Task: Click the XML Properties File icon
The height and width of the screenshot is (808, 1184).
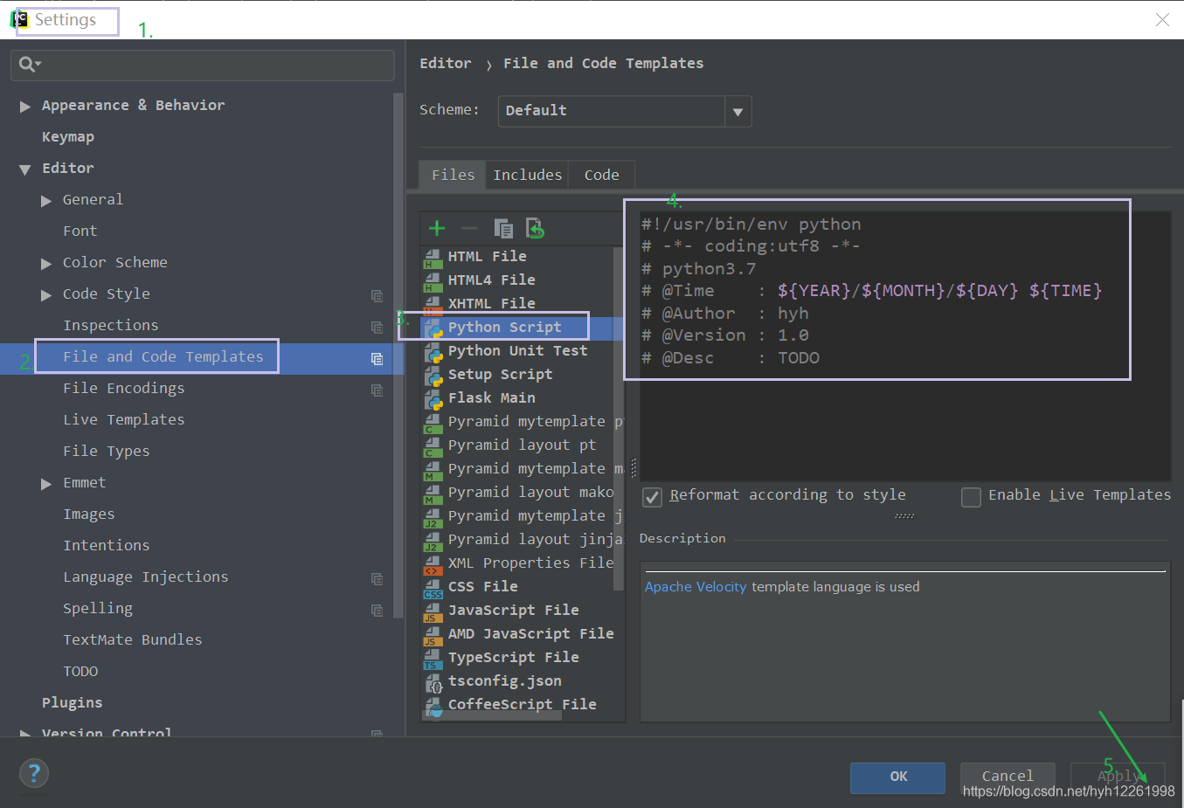Action: (x=433, y=564)
